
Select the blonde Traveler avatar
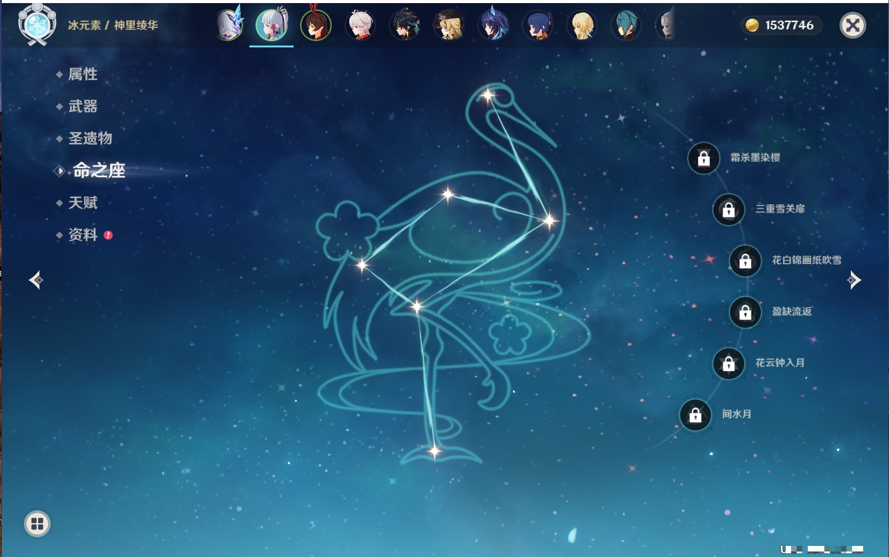click(582, 25)
